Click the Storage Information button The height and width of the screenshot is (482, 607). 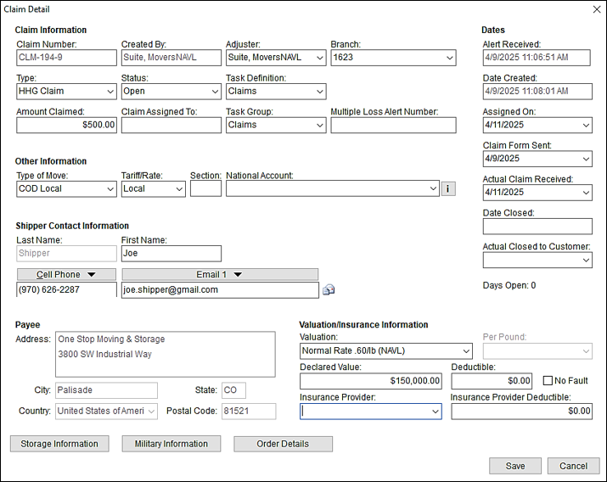tap(59, 444)
